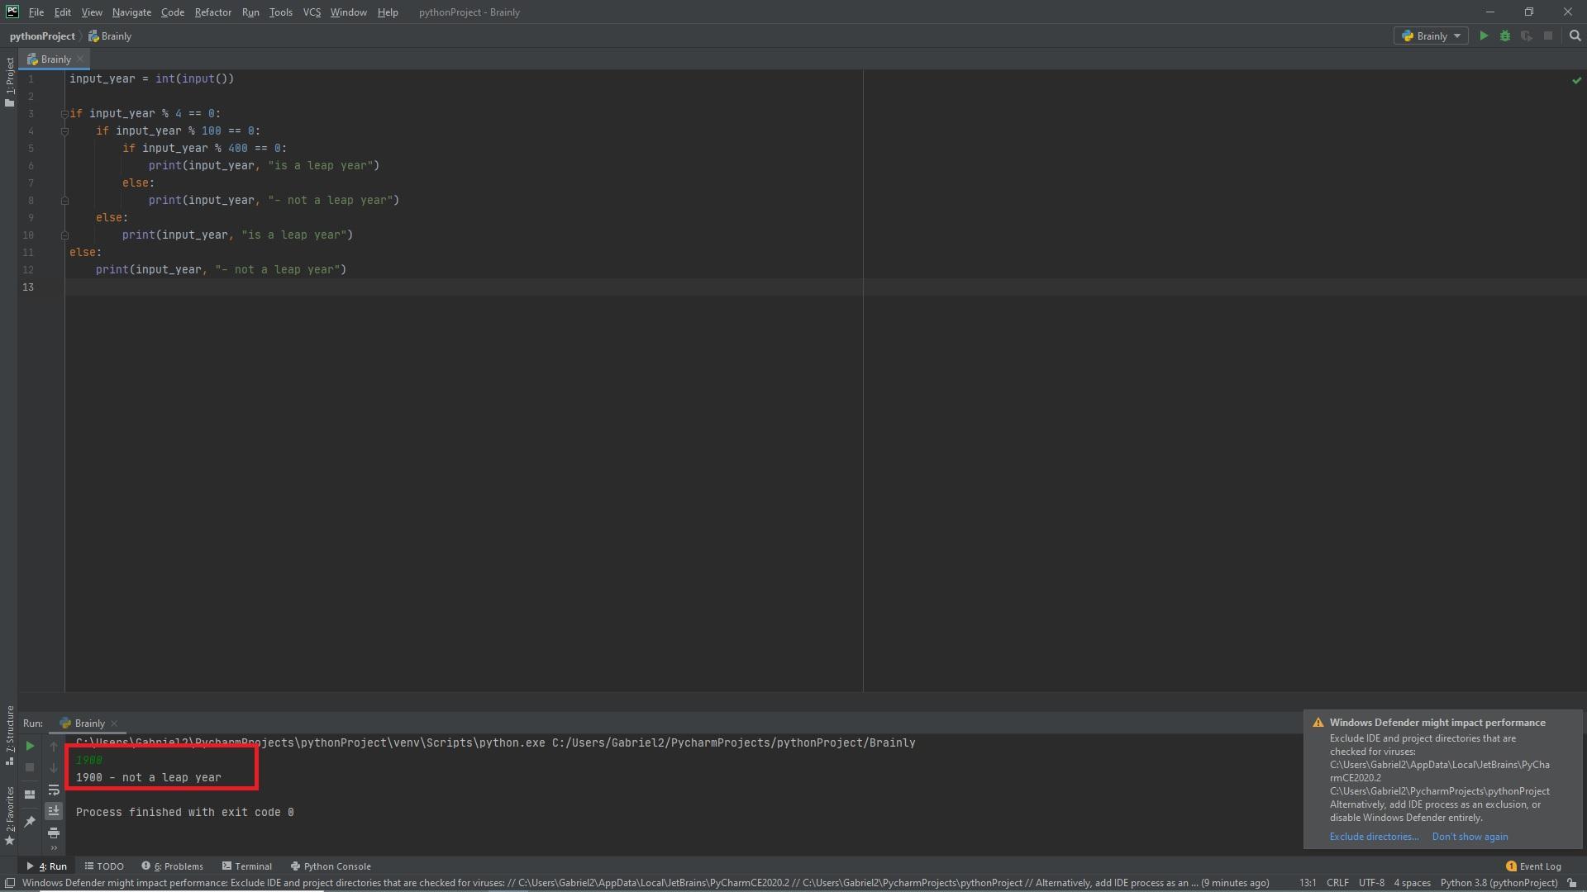The width and height of the screenshot is (1587, 892).
Task: Start debugging with the green bug icon
Action: (1505, 36)
